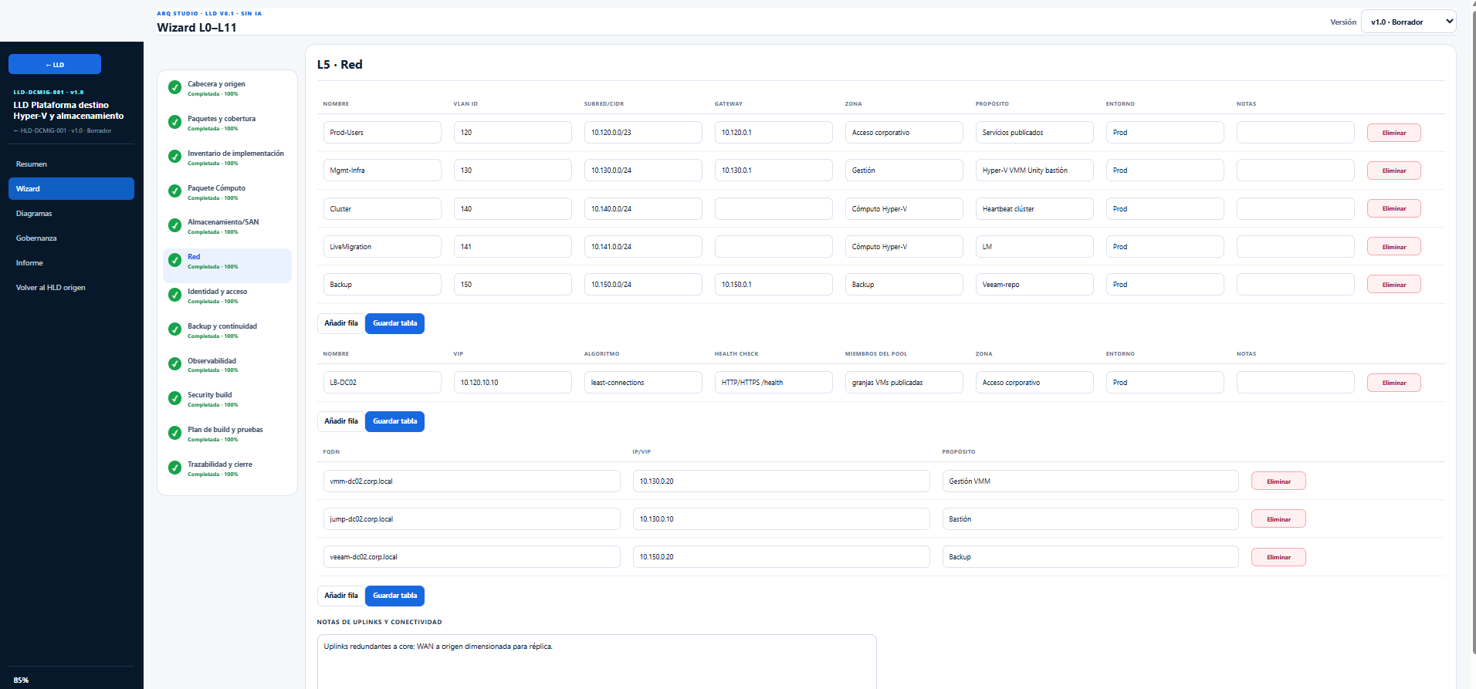Click the check icon beside the Red step
This screenshot has width=1476, height=689.
(175, 260)
